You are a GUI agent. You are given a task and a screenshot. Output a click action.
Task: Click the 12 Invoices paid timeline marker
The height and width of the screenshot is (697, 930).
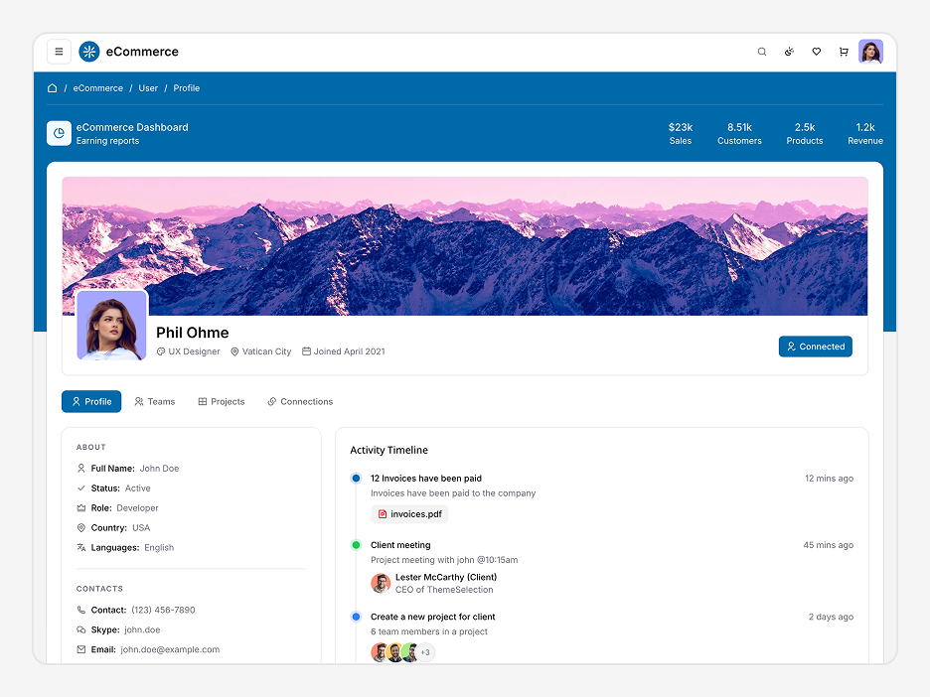point(356,478)
